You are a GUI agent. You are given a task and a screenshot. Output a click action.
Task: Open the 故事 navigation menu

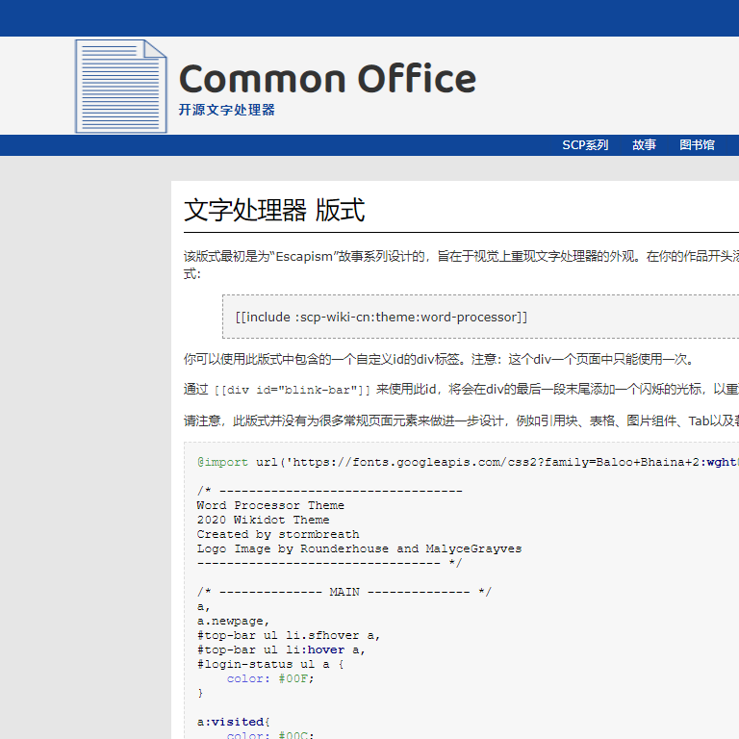click(644, 145)
